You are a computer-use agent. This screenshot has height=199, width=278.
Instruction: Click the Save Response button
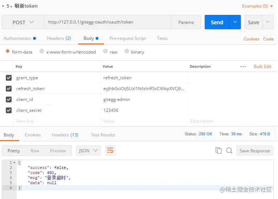pos(255,151)
